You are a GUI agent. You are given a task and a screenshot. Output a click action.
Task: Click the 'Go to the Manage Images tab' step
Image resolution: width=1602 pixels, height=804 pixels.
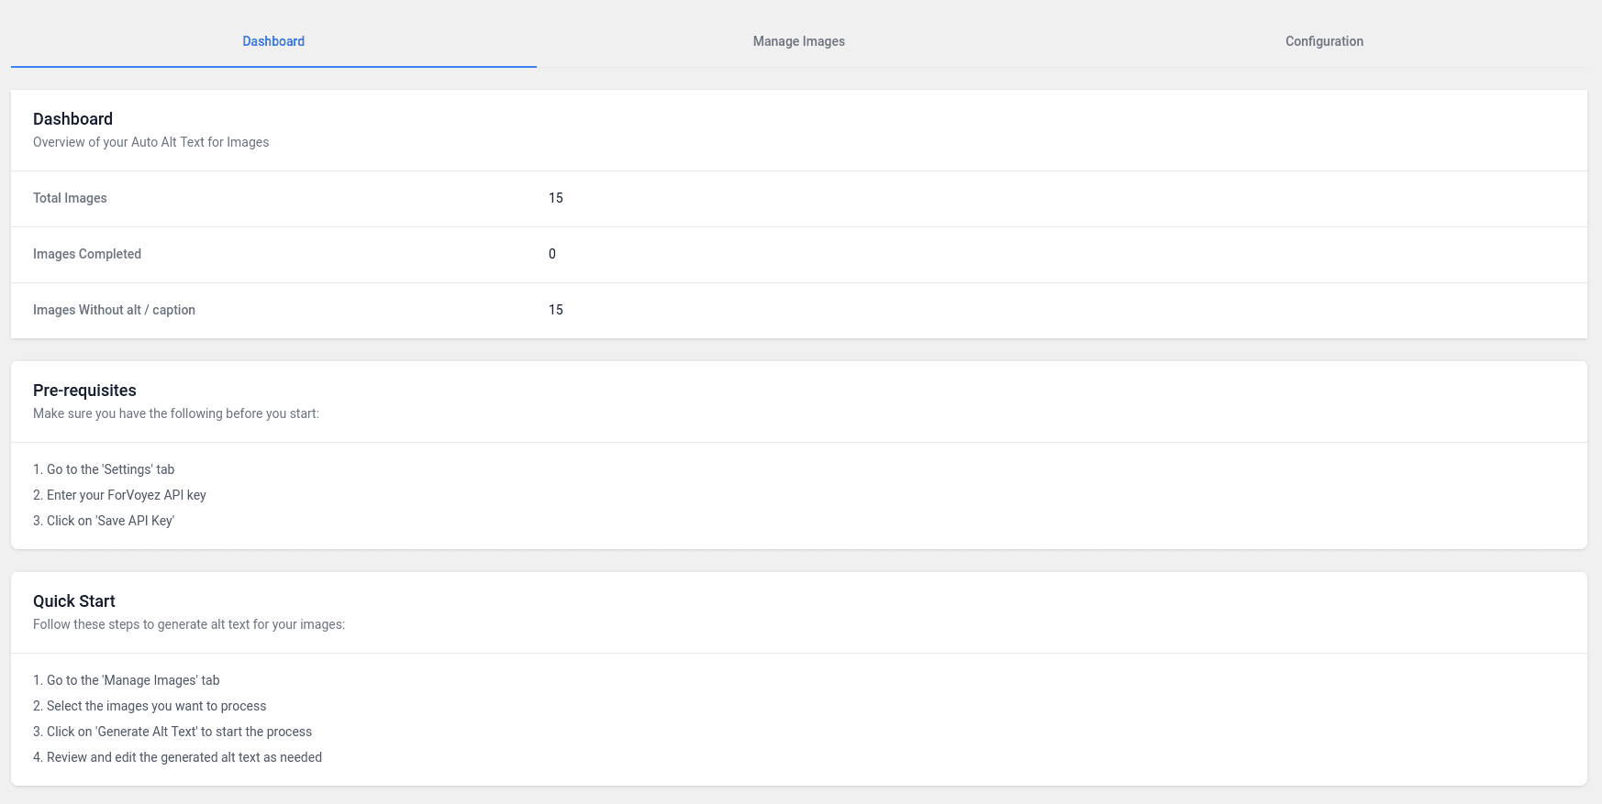127,680
